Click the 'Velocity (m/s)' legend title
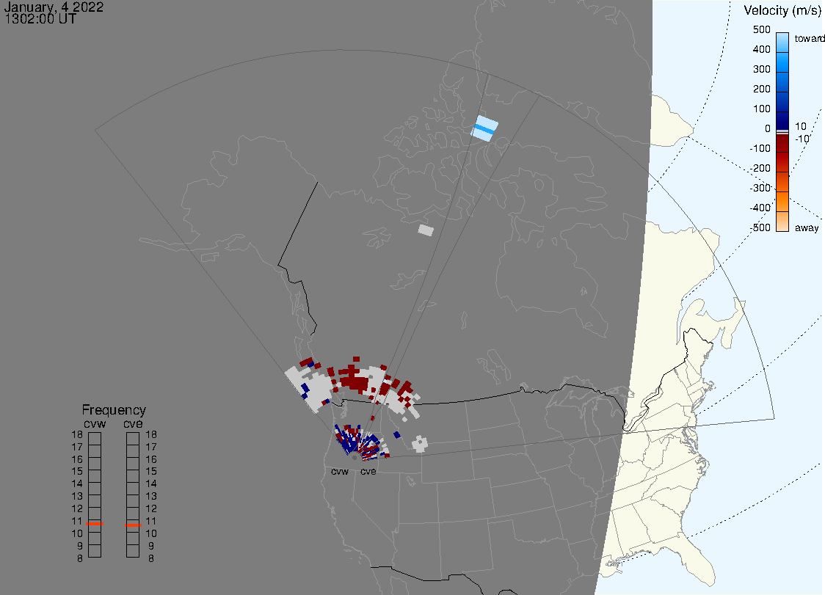 click(x=782, y=10)
